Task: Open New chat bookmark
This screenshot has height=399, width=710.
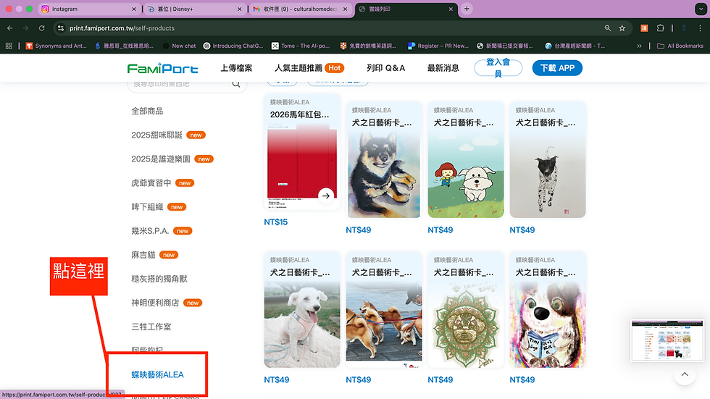Action: (180, 46)
